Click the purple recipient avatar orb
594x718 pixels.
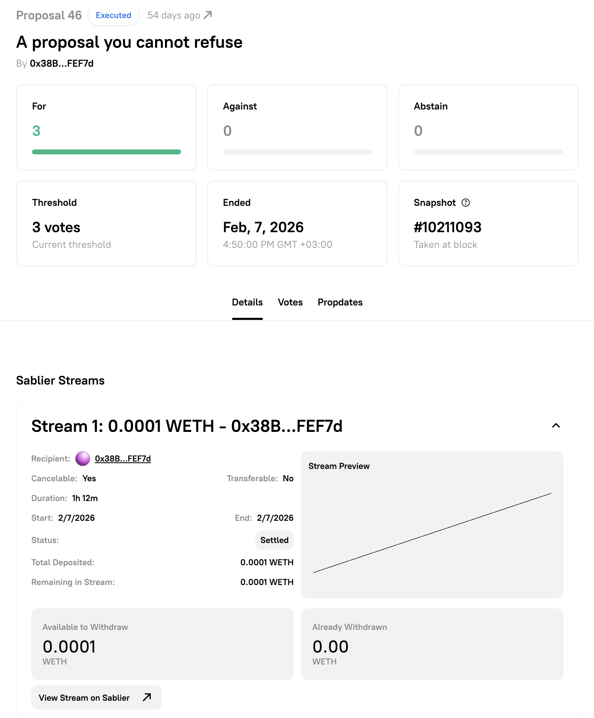tap(83, 459)
